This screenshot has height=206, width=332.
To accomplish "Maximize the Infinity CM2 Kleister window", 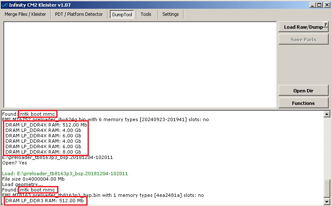I will [x=319, y=5].
